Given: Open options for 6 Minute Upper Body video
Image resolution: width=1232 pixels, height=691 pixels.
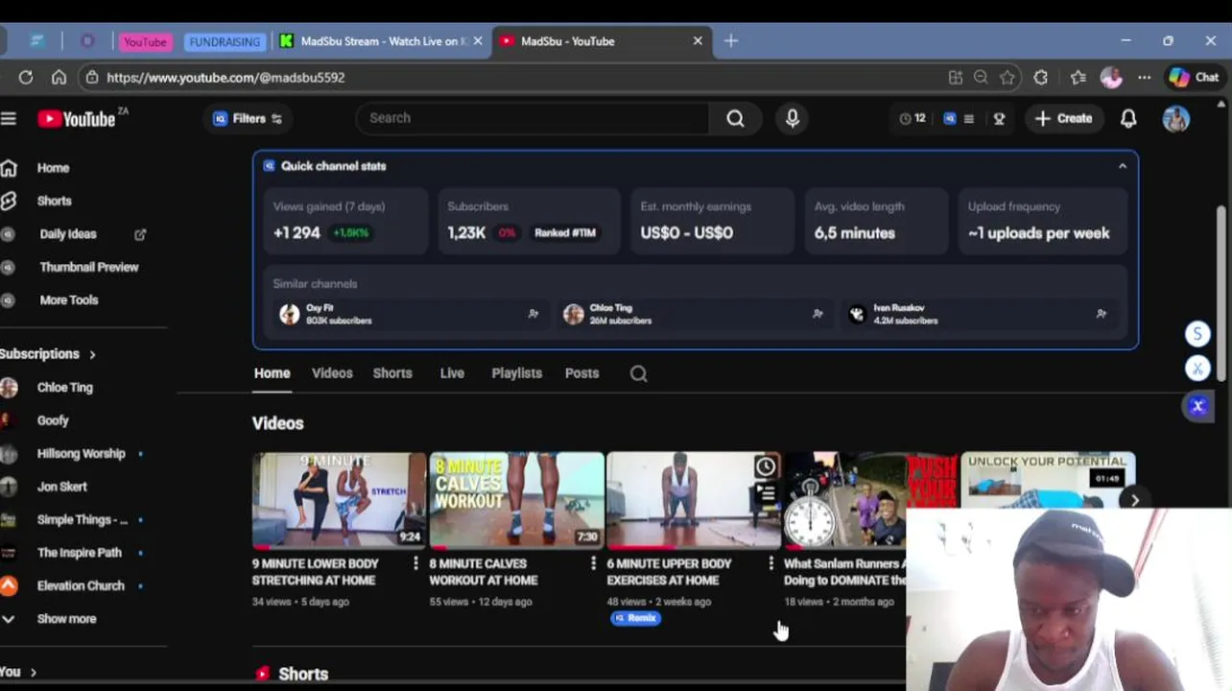Looking at the screenshot, I should coord(770,563).
